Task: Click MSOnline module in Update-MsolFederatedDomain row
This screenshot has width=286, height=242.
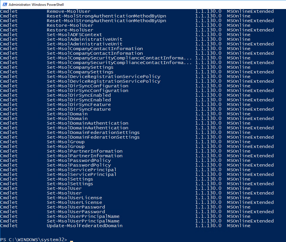Action: [x=239, y=226]
